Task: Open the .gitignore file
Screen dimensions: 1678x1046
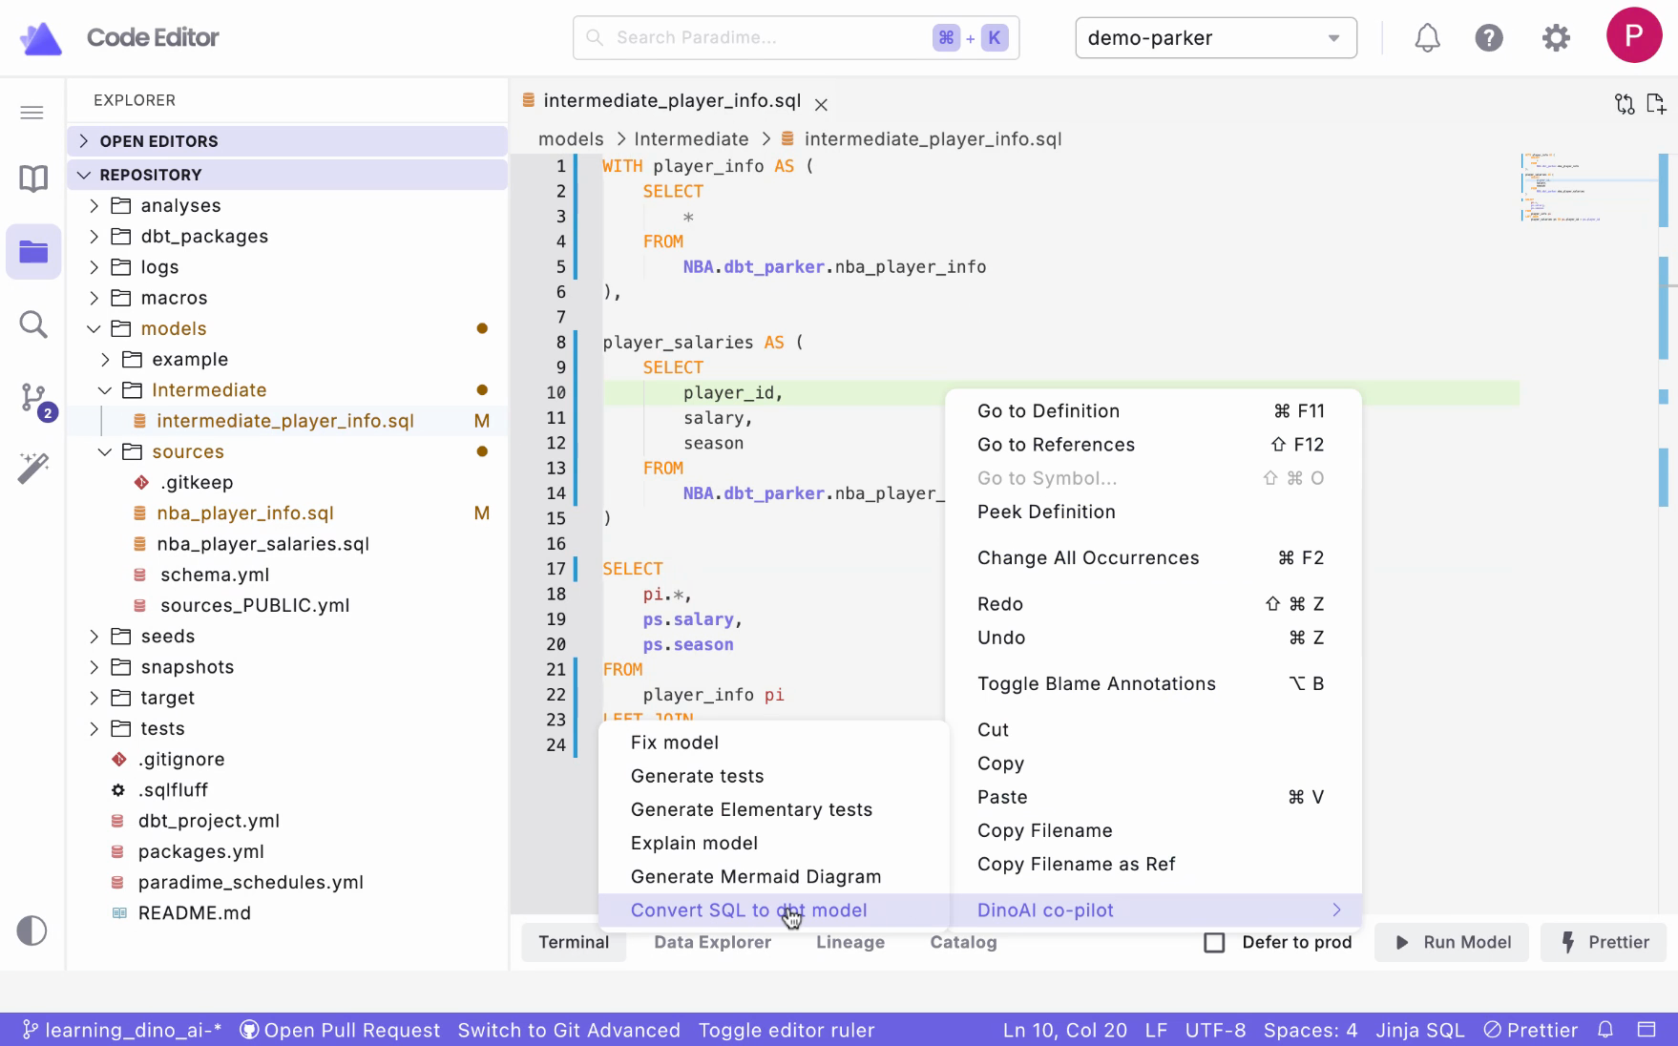Action: click(x=181, y=760)
